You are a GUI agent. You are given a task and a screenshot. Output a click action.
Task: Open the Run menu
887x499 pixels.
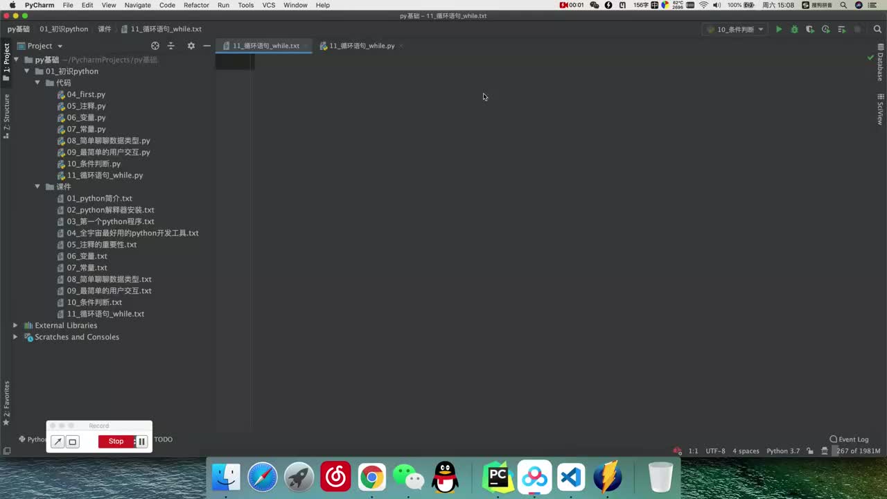pyautogui.click(x=223, y=5)
